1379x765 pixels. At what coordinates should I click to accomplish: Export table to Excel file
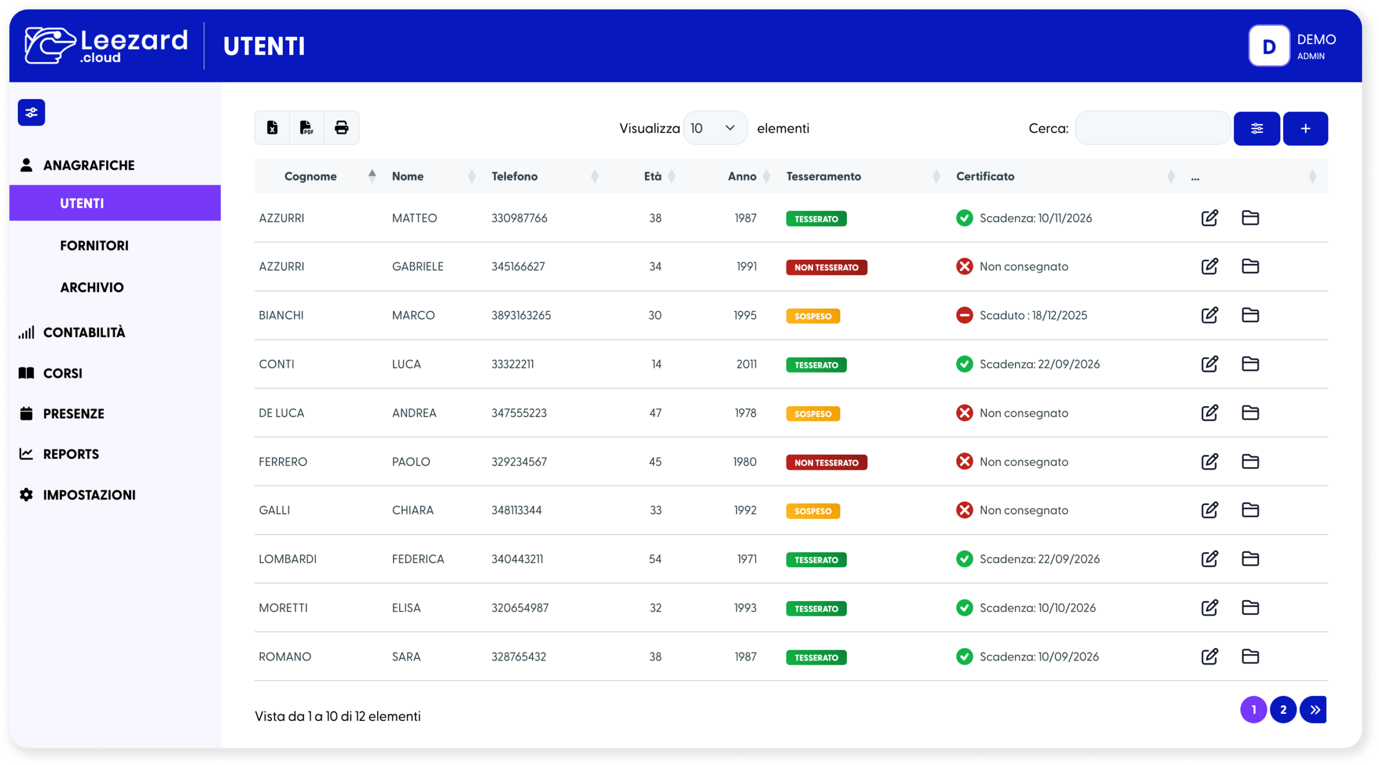pyautogui.click(x=272, y=128)
